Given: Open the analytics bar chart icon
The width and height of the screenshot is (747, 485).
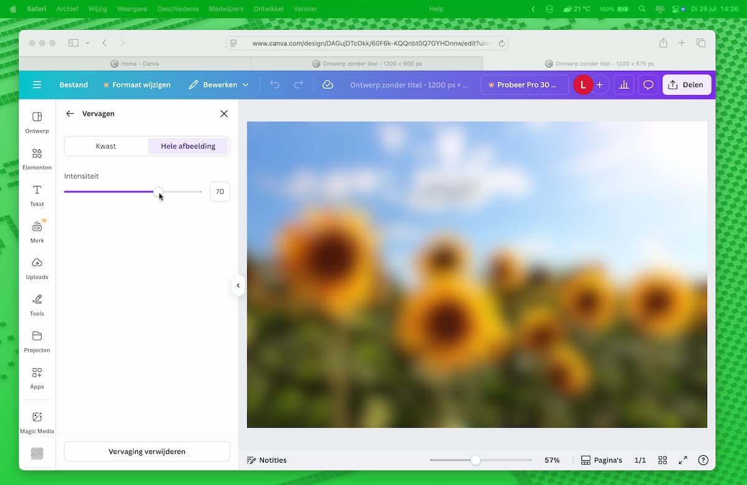Looking at the screenshot, I should (624, 85).
